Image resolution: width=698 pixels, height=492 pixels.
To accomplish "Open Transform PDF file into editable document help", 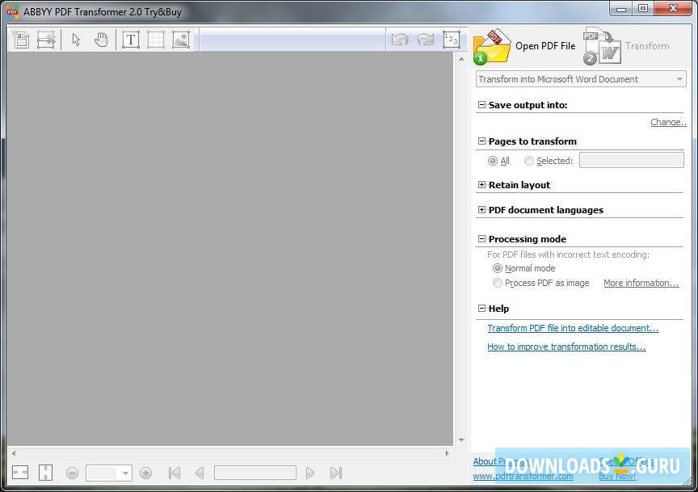I will click(x=573, y=328).
